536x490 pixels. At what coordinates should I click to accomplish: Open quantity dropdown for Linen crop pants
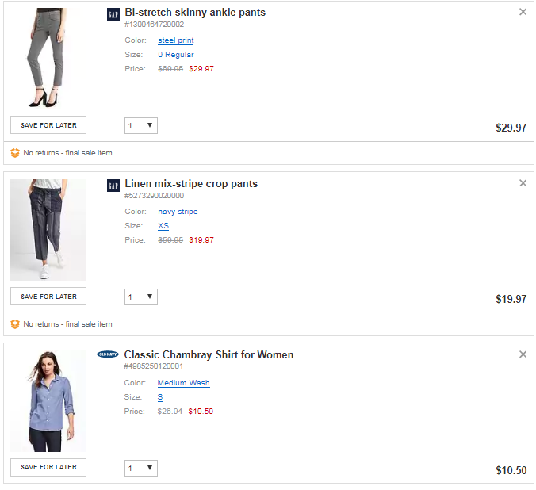141,297
